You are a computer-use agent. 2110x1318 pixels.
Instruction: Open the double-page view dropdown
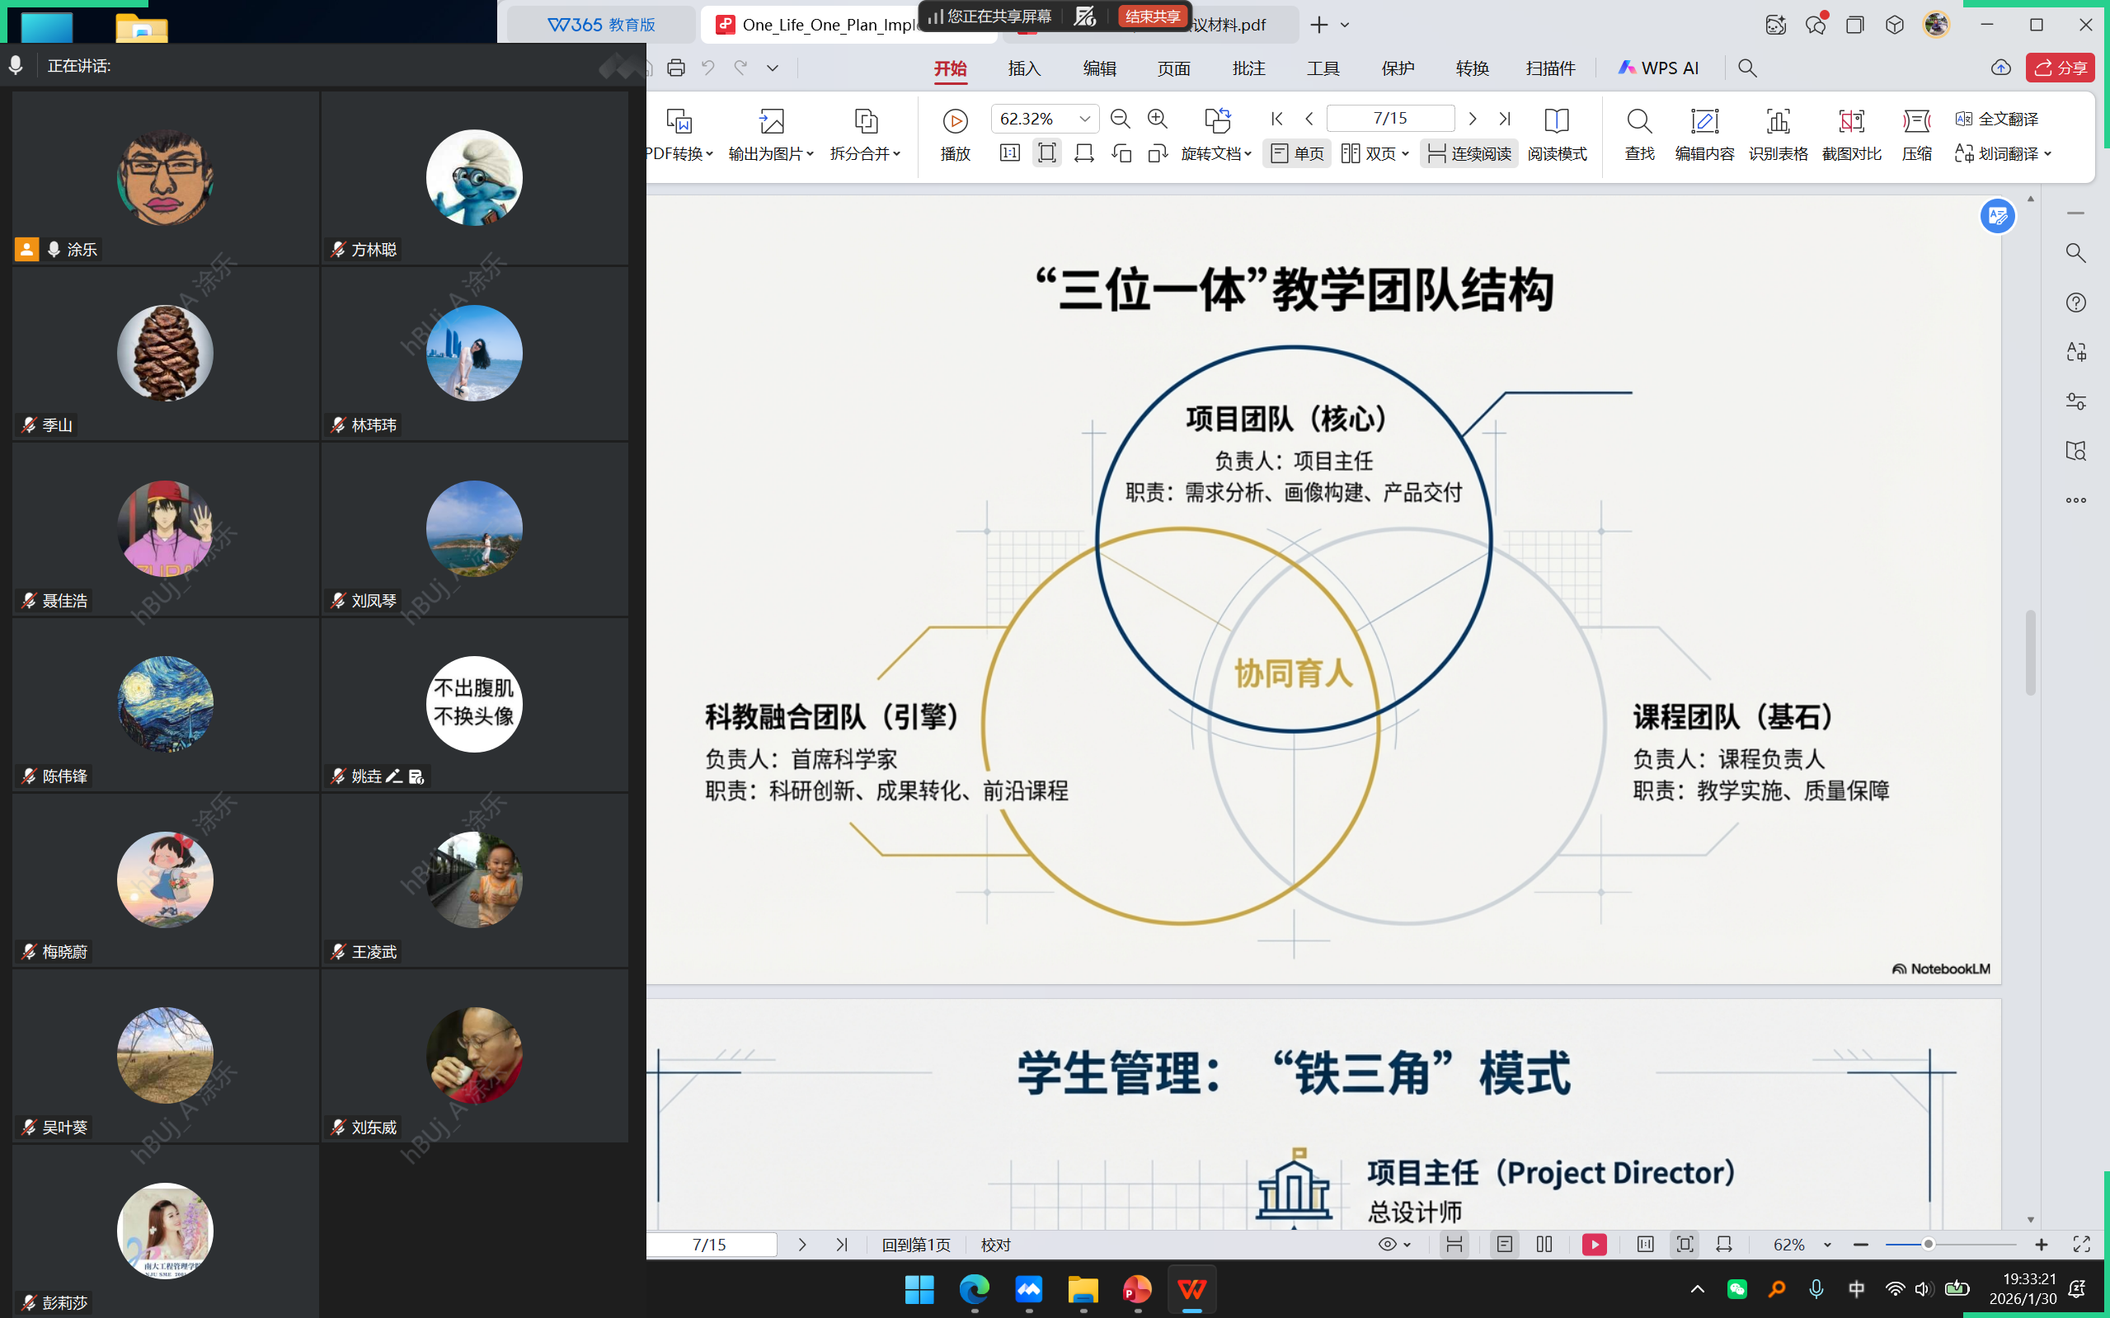coord(1405,154)
